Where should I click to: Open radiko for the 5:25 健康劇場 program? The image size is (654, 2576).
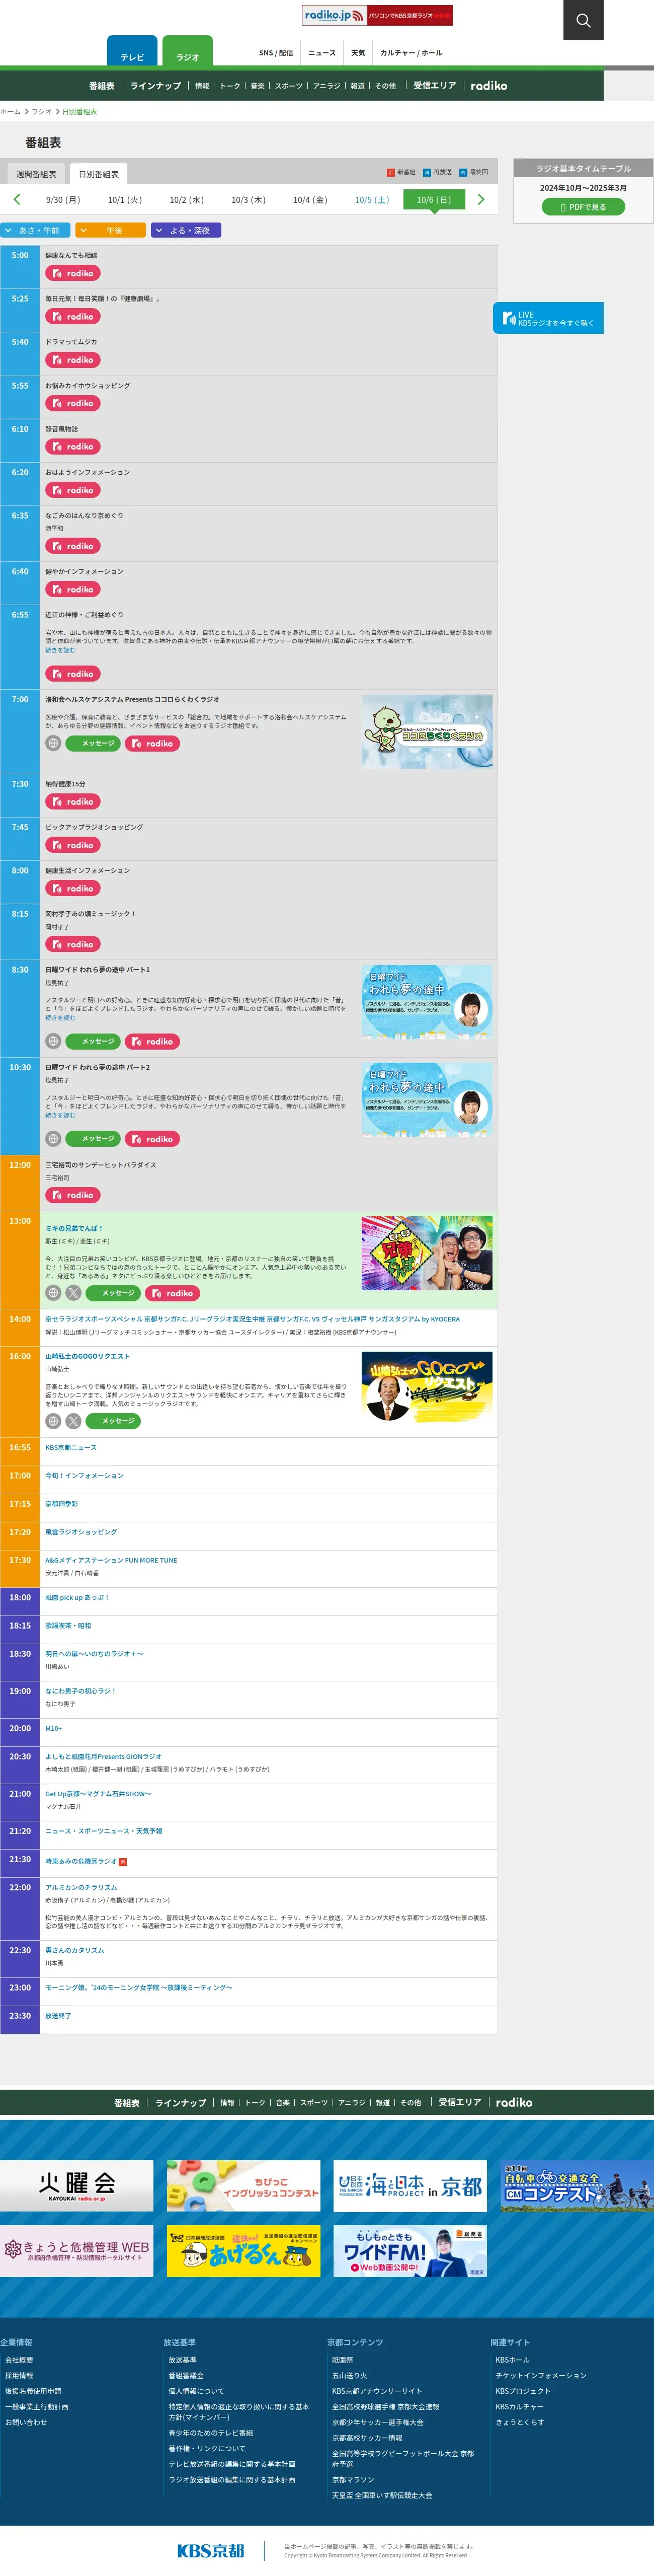click(72, 316)
